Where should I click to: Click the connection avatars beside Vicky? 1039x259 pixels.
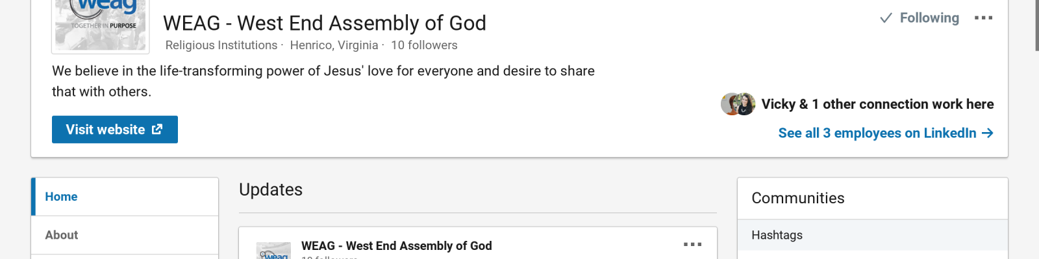click(738, 104)
